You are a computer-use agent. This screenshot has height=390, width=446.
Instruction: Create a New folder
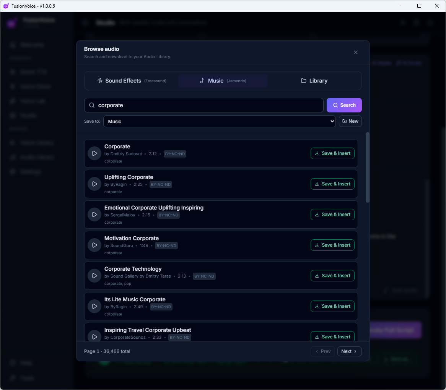(x=350, y=121)
